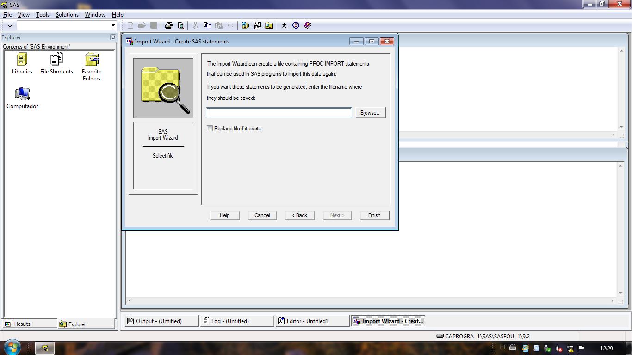Click the lower window's horizontal scroll-right arrow
Viewport: 632px width, 355px height.
[613, 300]
